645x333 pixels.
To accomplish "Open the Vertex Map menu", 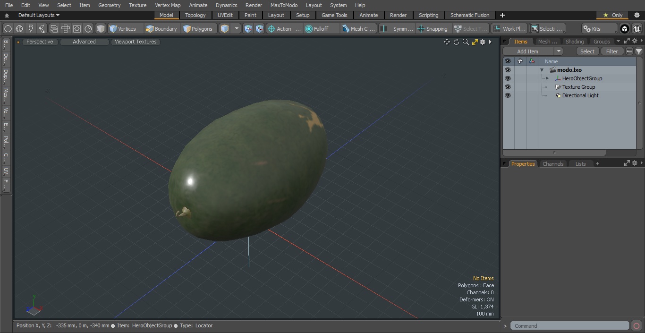I will pyautogui.click(x=168, y=5).
